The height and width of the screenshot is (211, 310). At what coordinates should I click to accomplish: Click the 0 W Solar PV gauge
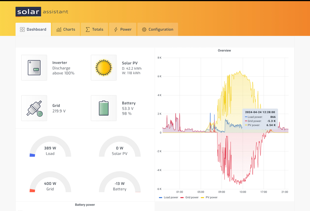click(x=120, y=149)
